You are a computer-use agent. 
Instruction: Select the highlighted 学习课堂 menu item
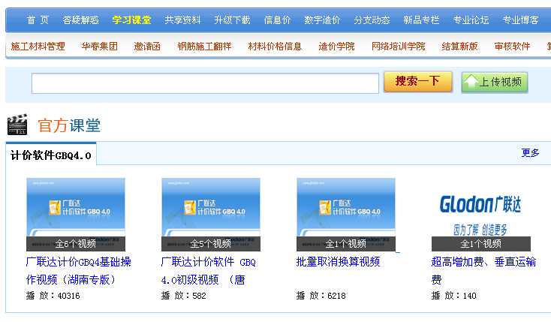(132, 20)
